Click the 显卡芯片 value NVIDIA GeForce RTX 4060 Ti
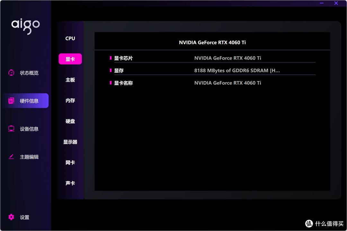347x231 pixels. click(x=227, y=58)
